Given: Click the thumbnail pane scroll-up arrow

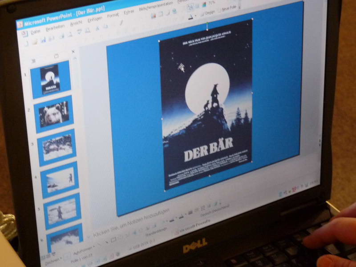Looking at the screenshot, I should point(75,58).
